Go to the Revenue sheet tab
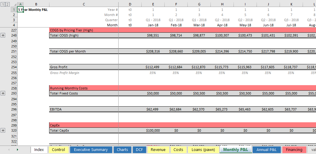The image size is (316, 154). click(x=158, y=150)
